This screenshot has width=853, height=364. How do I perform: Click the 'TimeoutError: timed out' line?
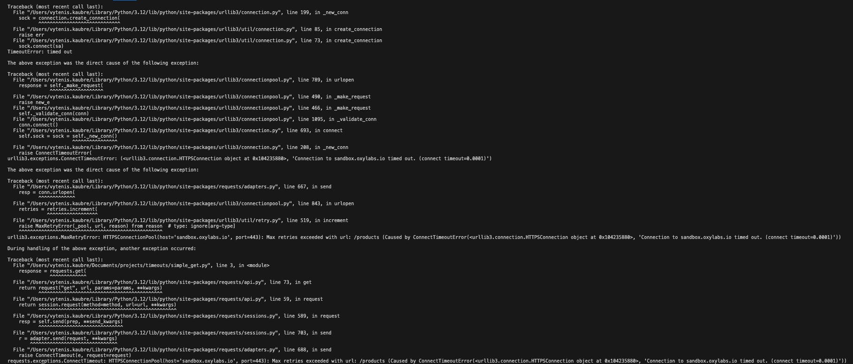tap(40, 52)
